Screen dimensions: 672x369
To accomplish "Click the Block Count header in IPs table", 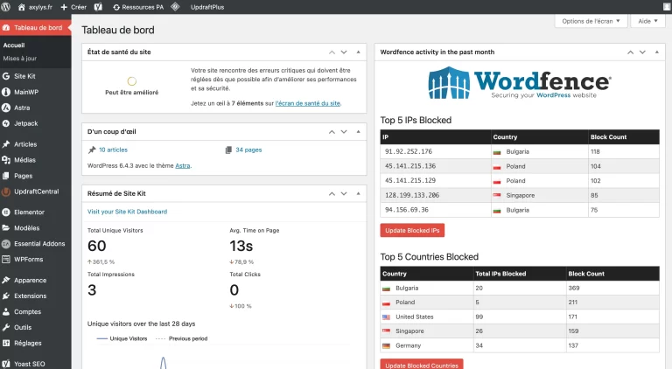I will 609,137.
